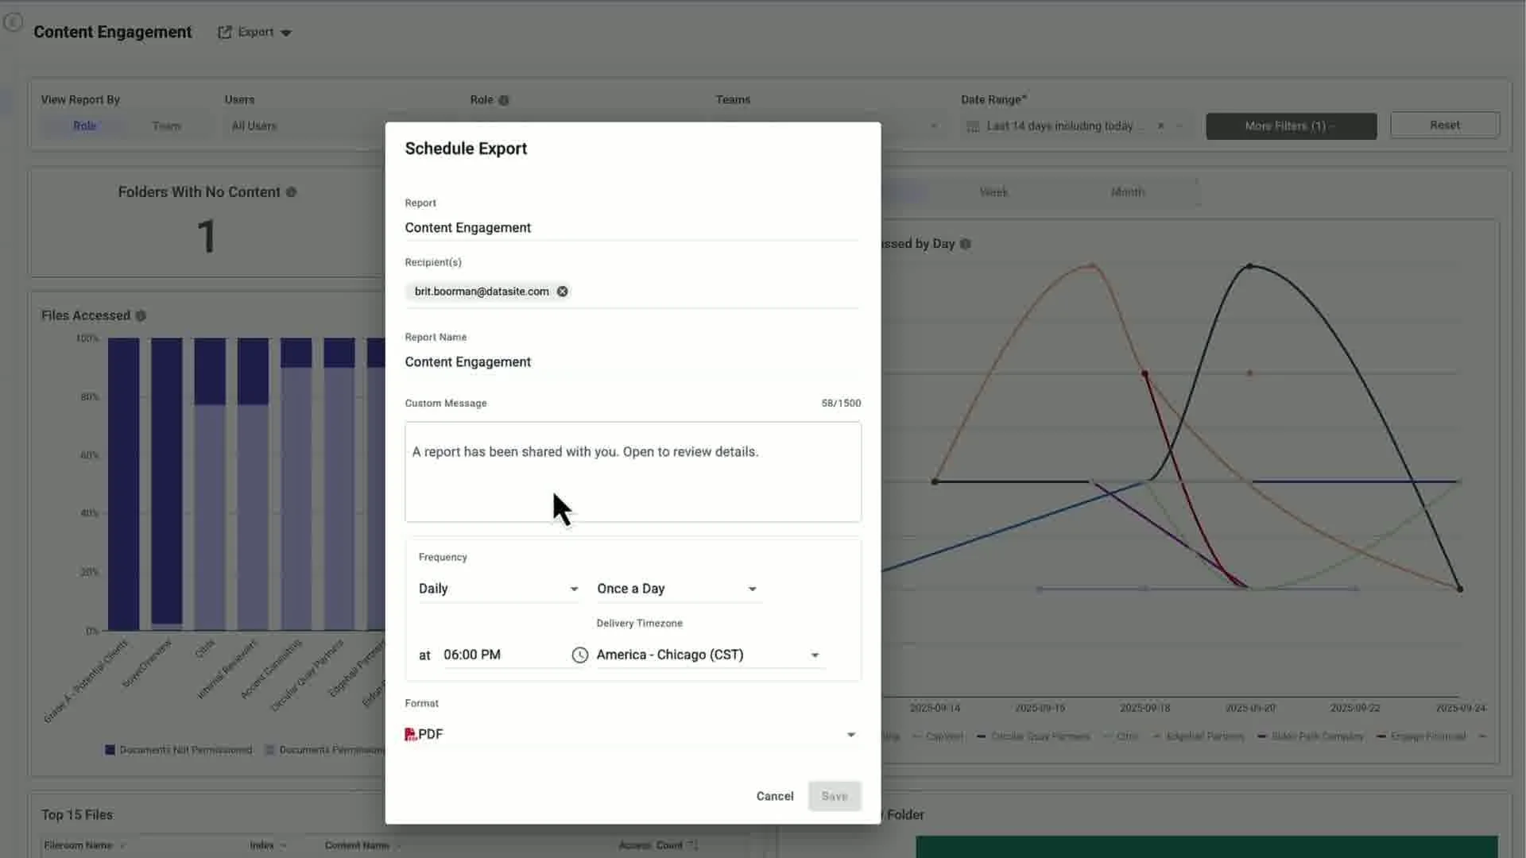The height and width of the screenshot is (858, 1526).
Task: Click the back arrow icon top left
Action: 13,22
